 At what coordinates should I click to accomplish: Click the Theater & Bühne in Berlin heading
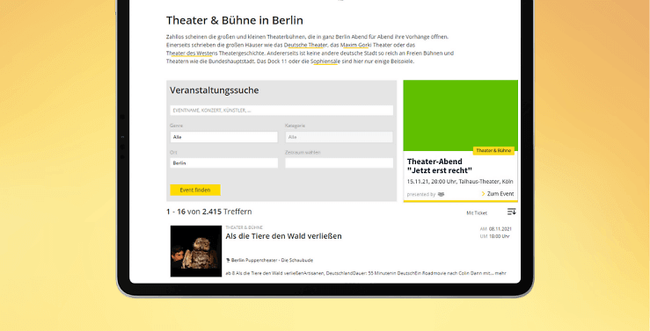(x=235, y=20)
